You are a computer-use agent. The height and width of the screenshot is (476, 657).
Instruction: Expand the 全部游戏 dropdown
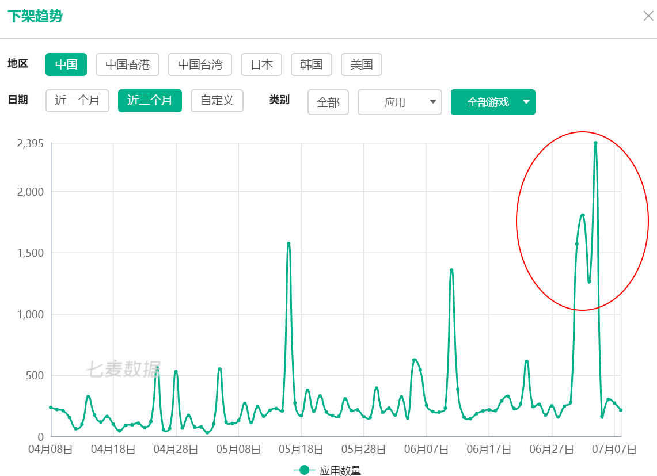493,102
